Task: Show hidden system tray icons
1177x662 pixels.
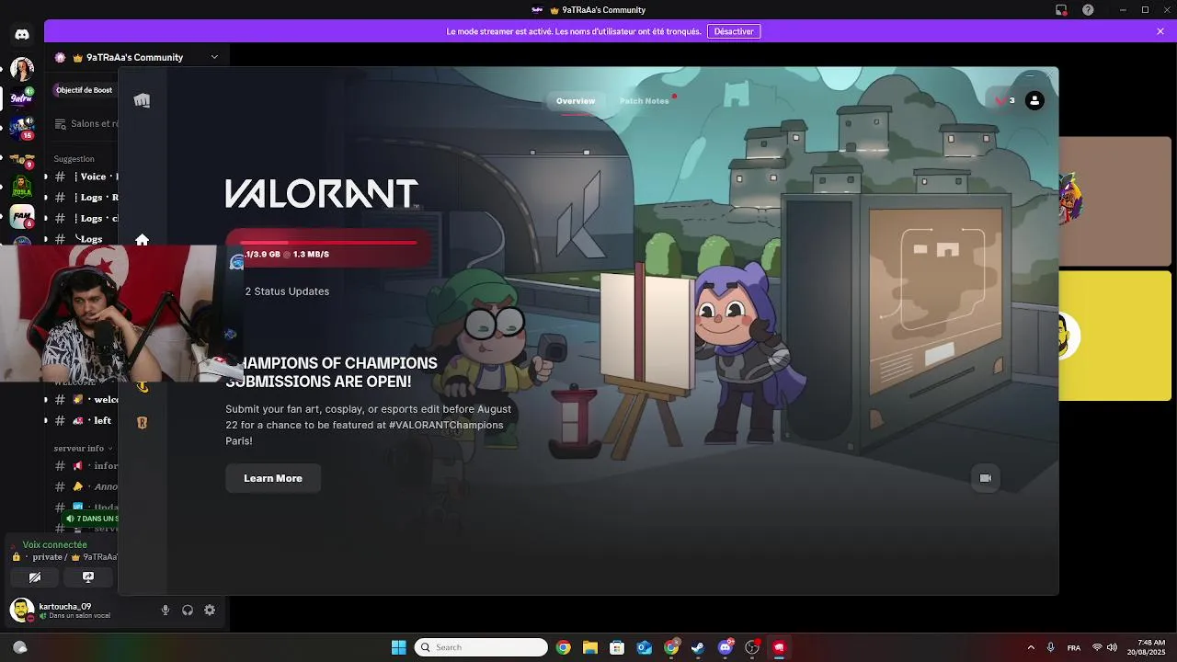Action: pyautogui.click(x=1031, y=647)
